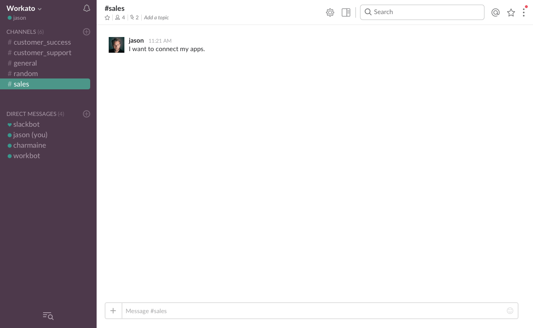The width and height of the screenshot is (533, 328).
Task: Click the jason name on the message
Action: coord(136,41)
